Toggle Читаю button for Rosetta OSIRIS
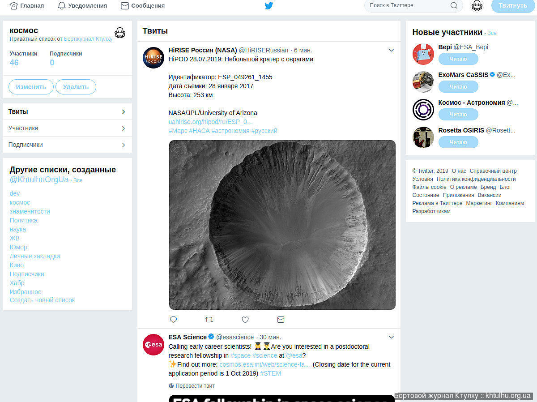The width and height of the screenshot is (537, 402). click(x=458, y=142)
